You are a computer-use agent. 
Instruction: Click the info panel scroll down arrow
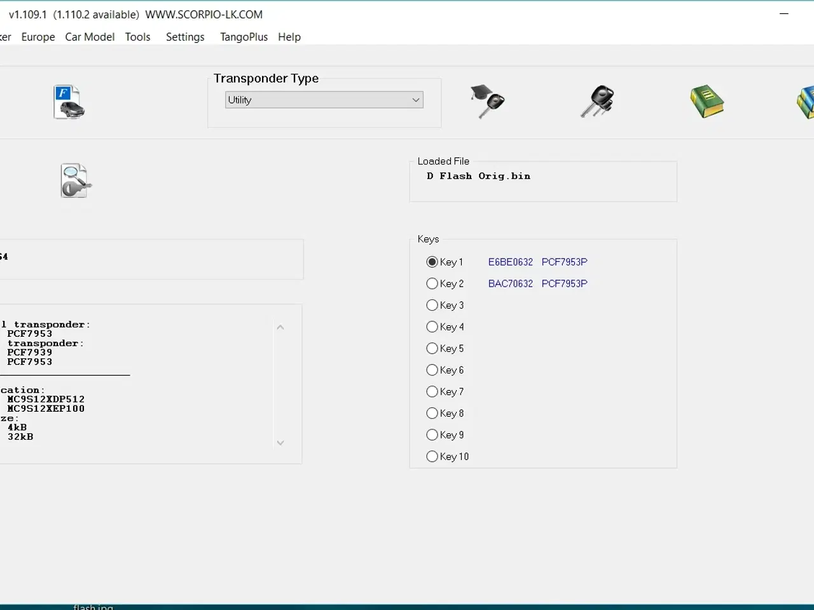(x=280, y=443)
